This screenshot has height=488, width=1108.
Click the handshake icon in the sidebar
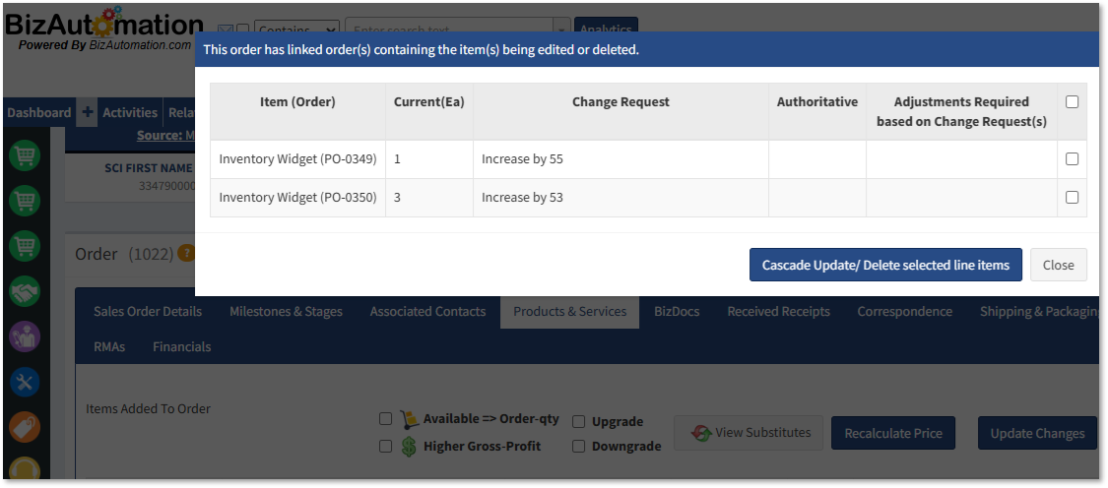coord(25,291)
